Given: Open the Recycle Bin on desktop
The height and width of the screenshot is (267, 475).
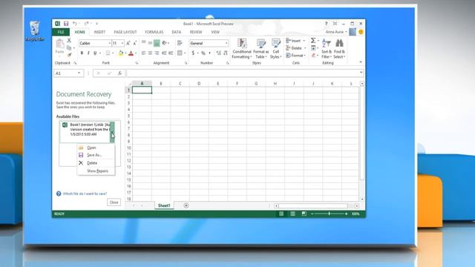Looking at the screenshot, I should pos(35,31).
